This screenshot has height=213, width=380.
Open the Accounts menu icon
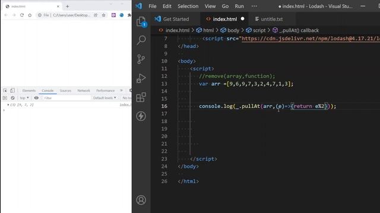pyautogui.click(x=141, y=200)
